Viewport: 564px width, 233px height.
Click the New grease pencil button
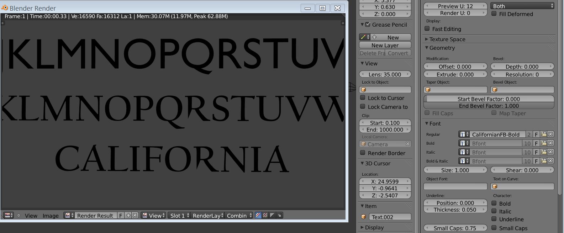click(x=391, y=37)
